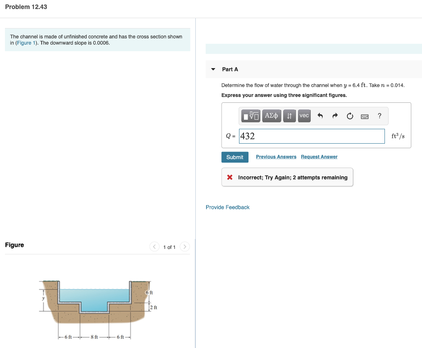The width and height of the screenshot is (422, 348).
Task: Click the incorrect-answer red X icon
Action: [230, 177]
